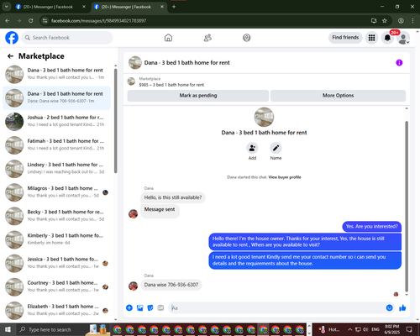This screenshot has height=336, width=420.
Task: Open the Friends icon in top navigation
Action: point(207,38)
